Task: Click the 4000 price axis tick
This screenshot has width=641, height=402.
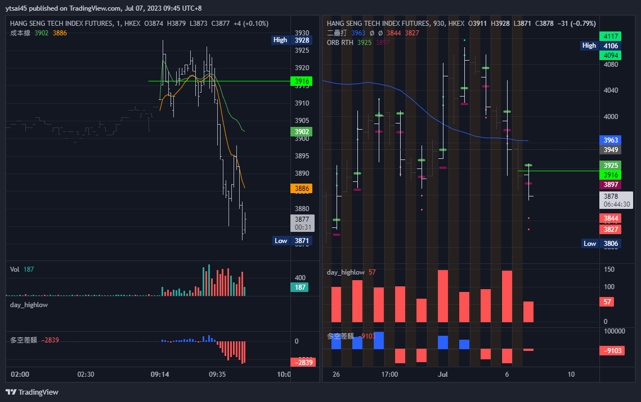Action: (x=611, y=117)
